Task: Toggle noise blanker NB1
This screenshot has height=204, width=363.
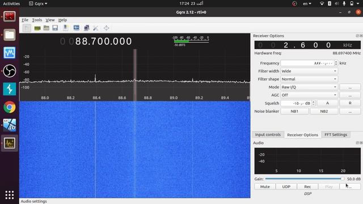Action: tap(294, 111)
